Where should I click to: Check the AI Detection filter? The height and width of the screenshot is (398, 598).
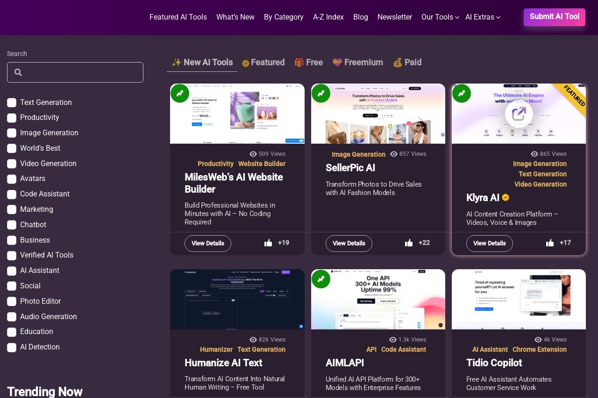pyautogui.click(x=12, y=348)
